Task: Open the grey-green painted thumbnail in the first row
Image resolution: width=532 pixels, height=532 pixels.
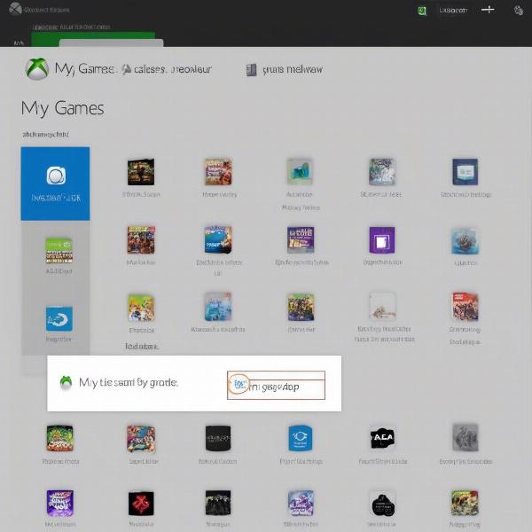Action: click(382, 172)
